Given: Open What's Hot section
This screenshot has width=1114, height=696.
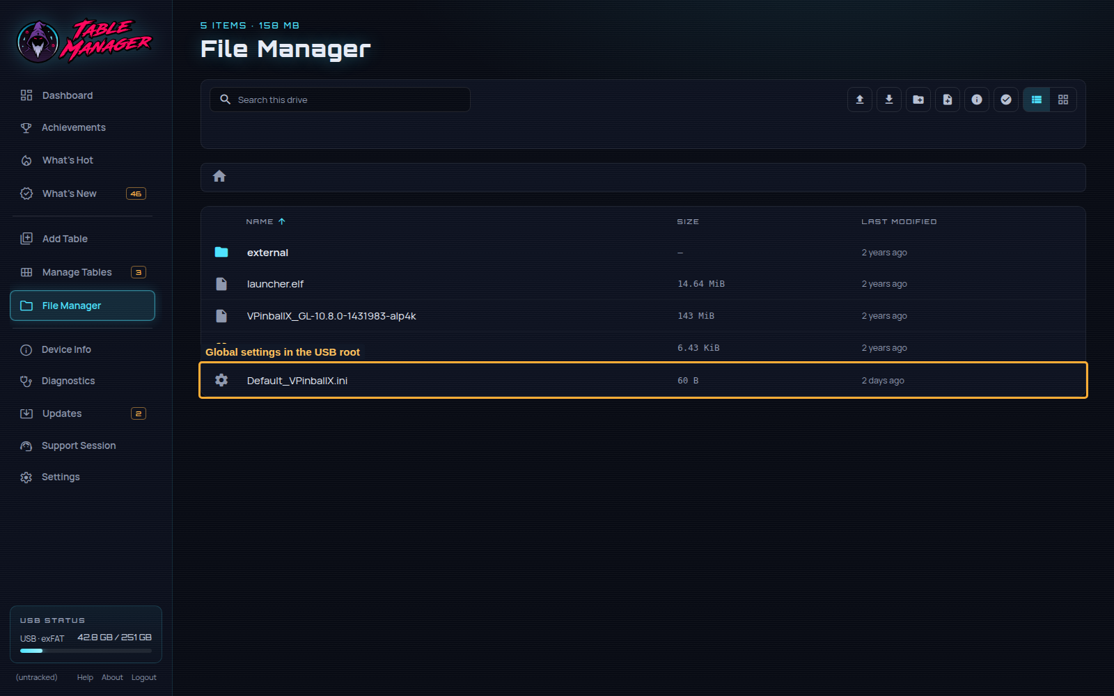Looking at the screenshot, I should tap(82, 160).
